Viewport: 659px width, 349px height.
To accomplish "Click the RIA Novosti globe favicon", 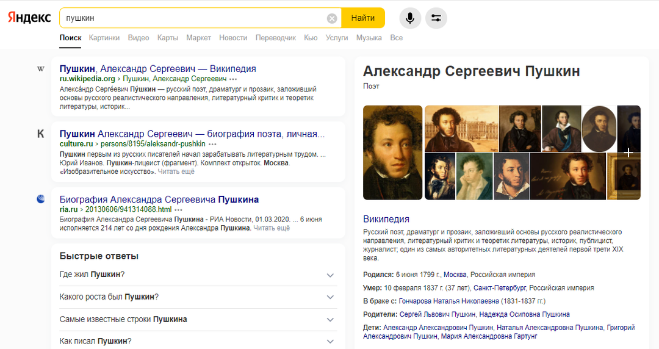I will (41, 199).
